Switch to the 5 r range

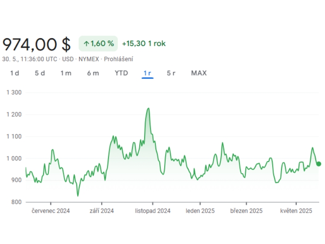[171, 73]
